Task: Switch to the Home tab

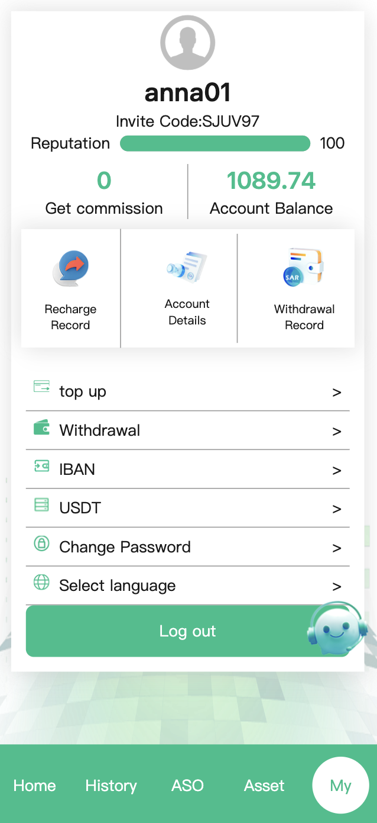Action: [x=35, y=786]
